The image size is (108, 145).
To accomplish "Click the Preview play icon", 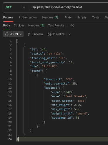I will click(29, 34).
